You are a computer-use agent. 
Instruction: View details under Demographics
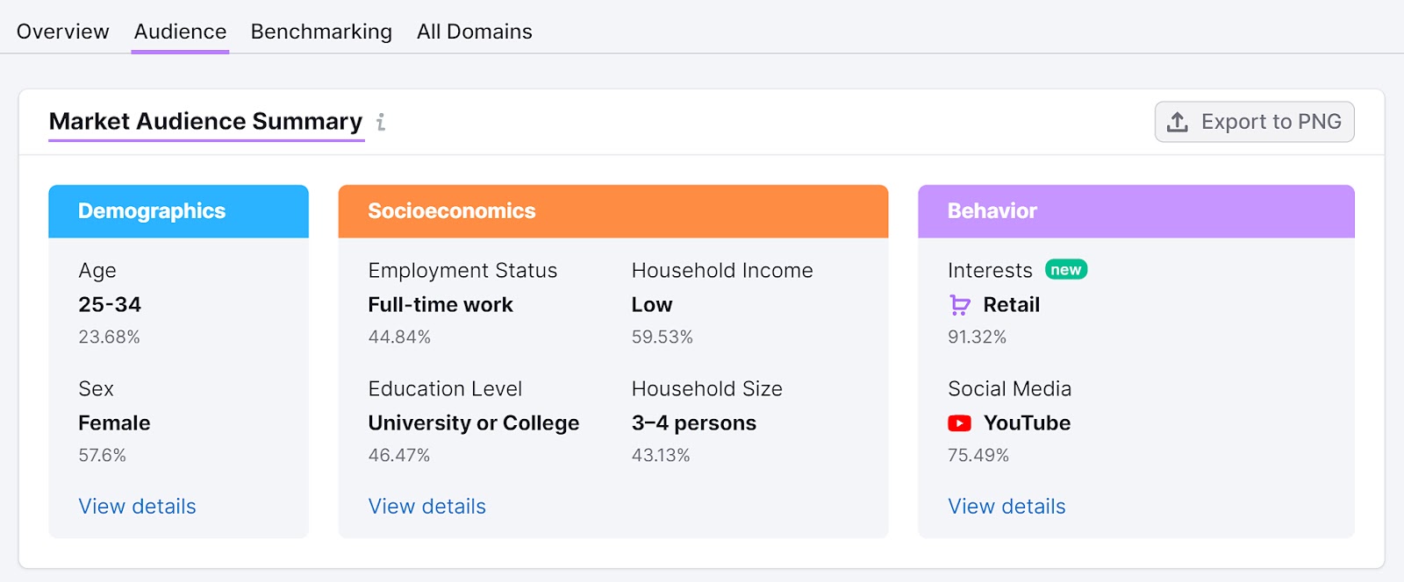[137, 507]
